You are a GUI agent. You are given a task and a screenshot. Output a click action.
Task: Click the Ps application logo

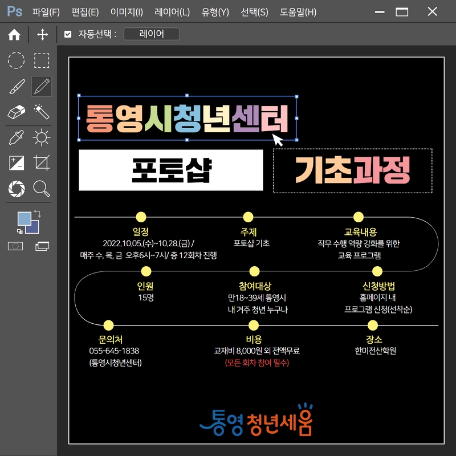click(x=15, y=11)
